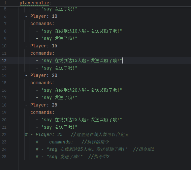Click the uncommented 'Player: 25' entry on line 18
Screen dimensions: 191x170
pos(44,105)
